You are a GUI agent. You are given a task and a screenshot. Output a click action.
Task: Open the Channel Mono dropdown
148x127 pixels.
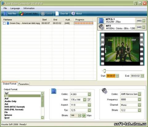[x=139, y=105]
